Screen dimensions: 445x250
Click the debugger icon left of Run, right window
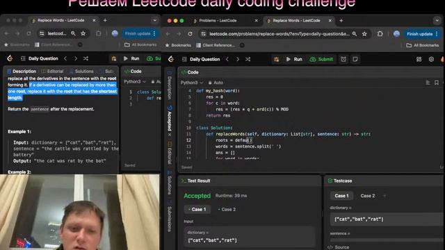click(x=277, y=59)
